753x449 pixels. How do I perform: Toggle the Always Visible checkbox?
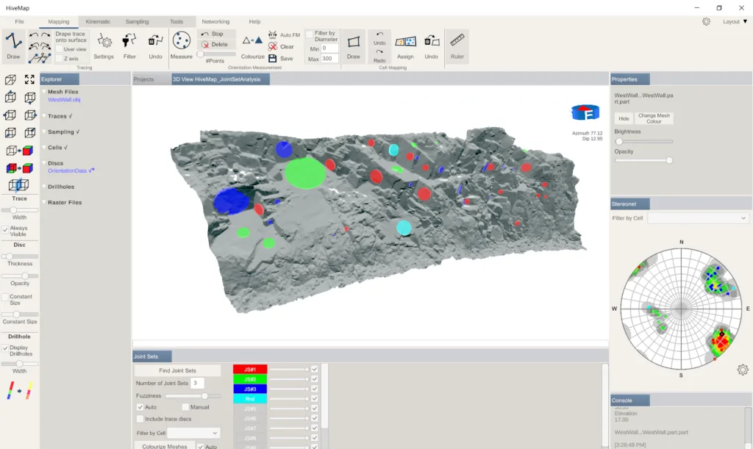pyautogui.click(x=5, y=230)
